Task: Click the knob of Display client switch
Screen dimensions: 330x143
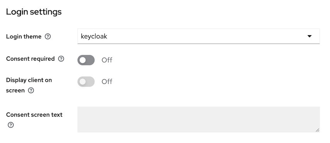Action: [x=83, y=82]
